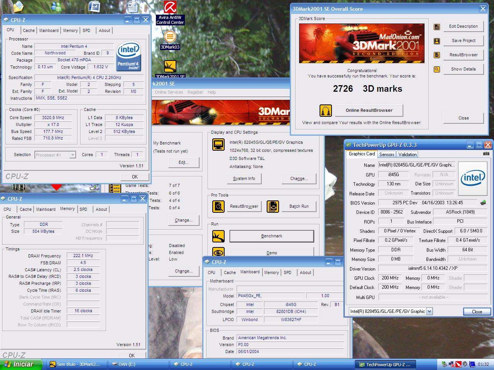
Task: Click the Avira umbrella icon in system tray
Action: [458, 364]
